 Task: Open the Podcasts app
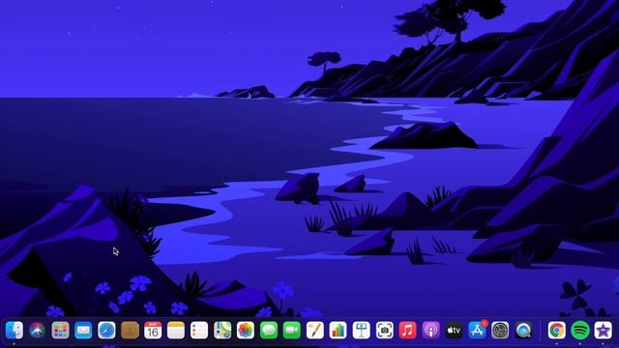430,331
